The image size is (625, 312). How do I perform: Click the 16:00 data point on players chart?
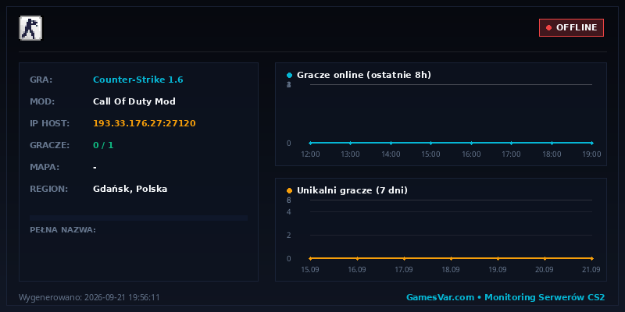click(471, 143)
